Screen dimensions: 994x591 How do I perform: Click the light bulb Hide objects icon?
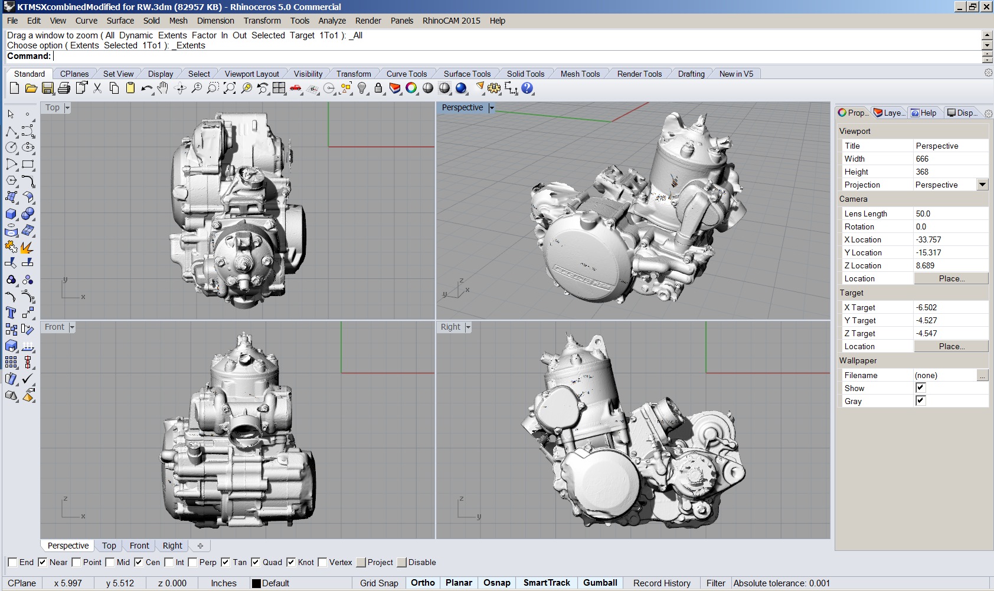click(x=362, y=88)
